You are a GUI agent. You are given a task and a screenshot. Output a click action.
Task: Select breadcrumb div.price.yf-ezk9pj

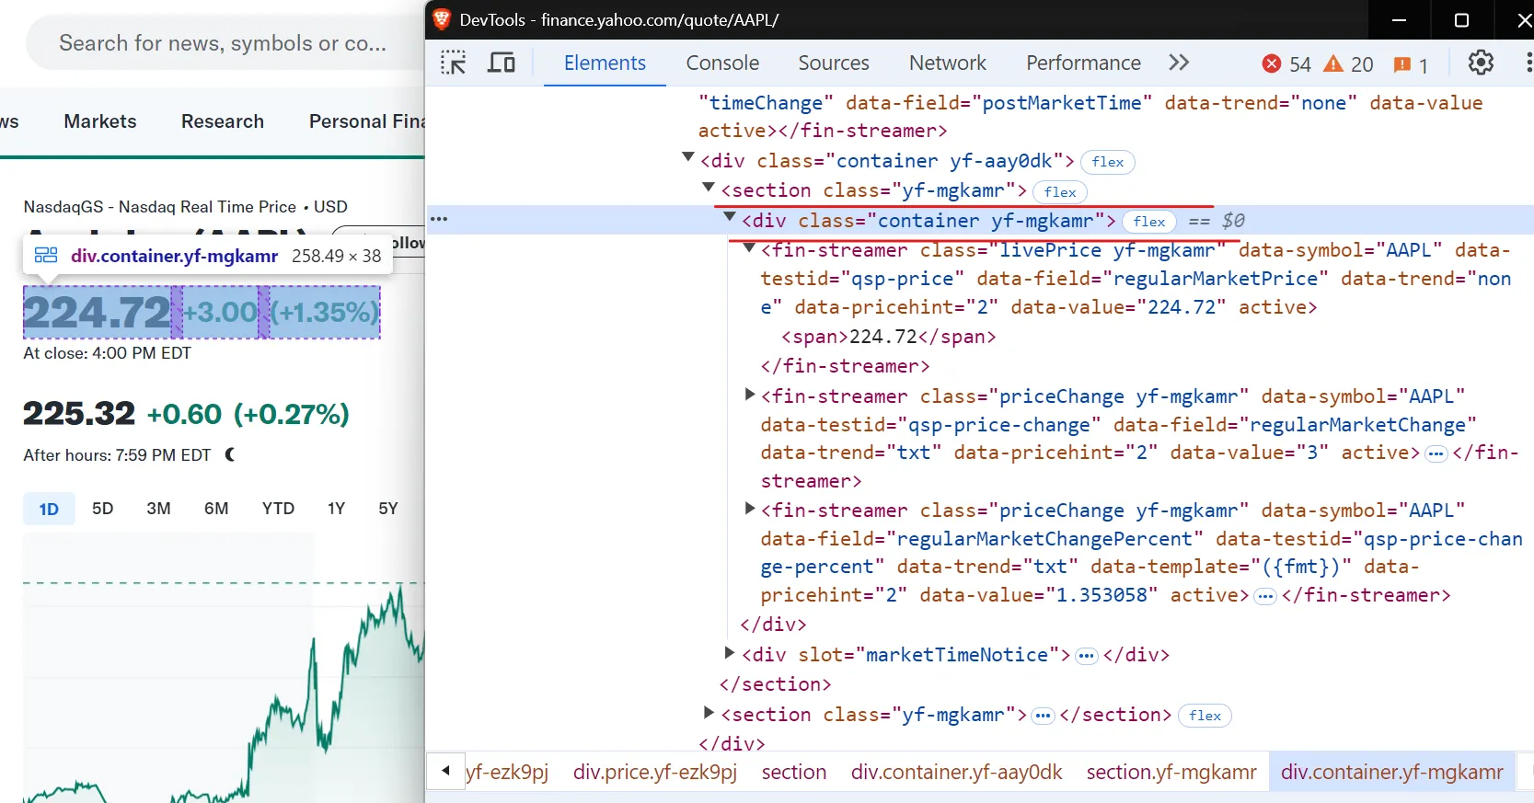[655, 772]
